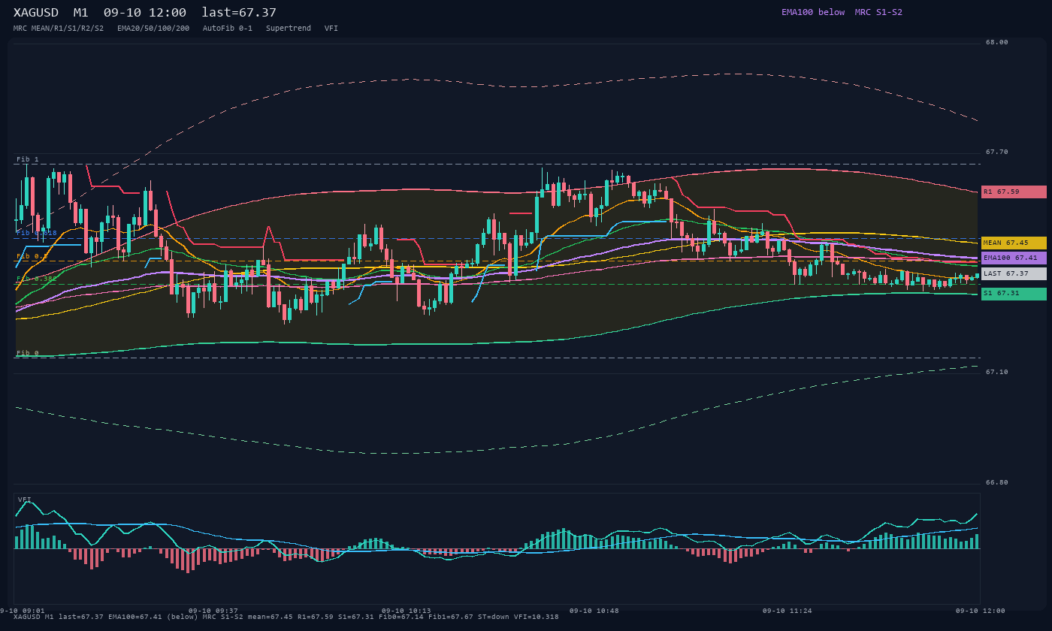Click the S1 67.31 price tag
This screenshot has width=1052, height=631.
[1014, 293]
